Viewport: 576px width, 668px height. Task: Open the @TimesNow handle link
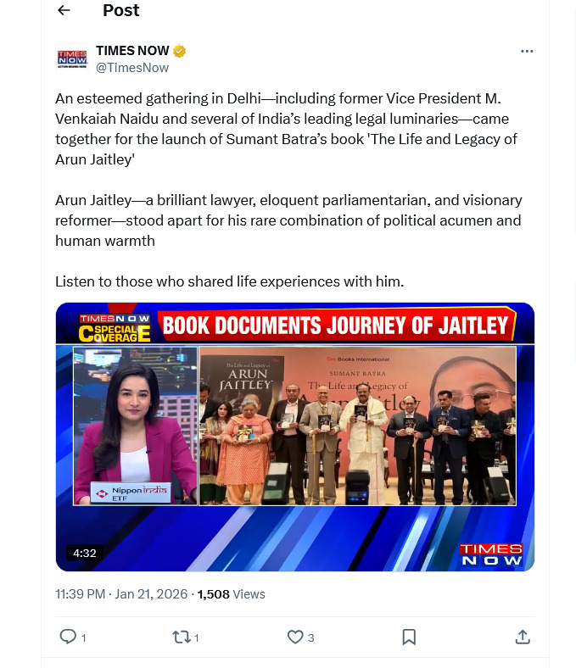[x=132, y=68]
